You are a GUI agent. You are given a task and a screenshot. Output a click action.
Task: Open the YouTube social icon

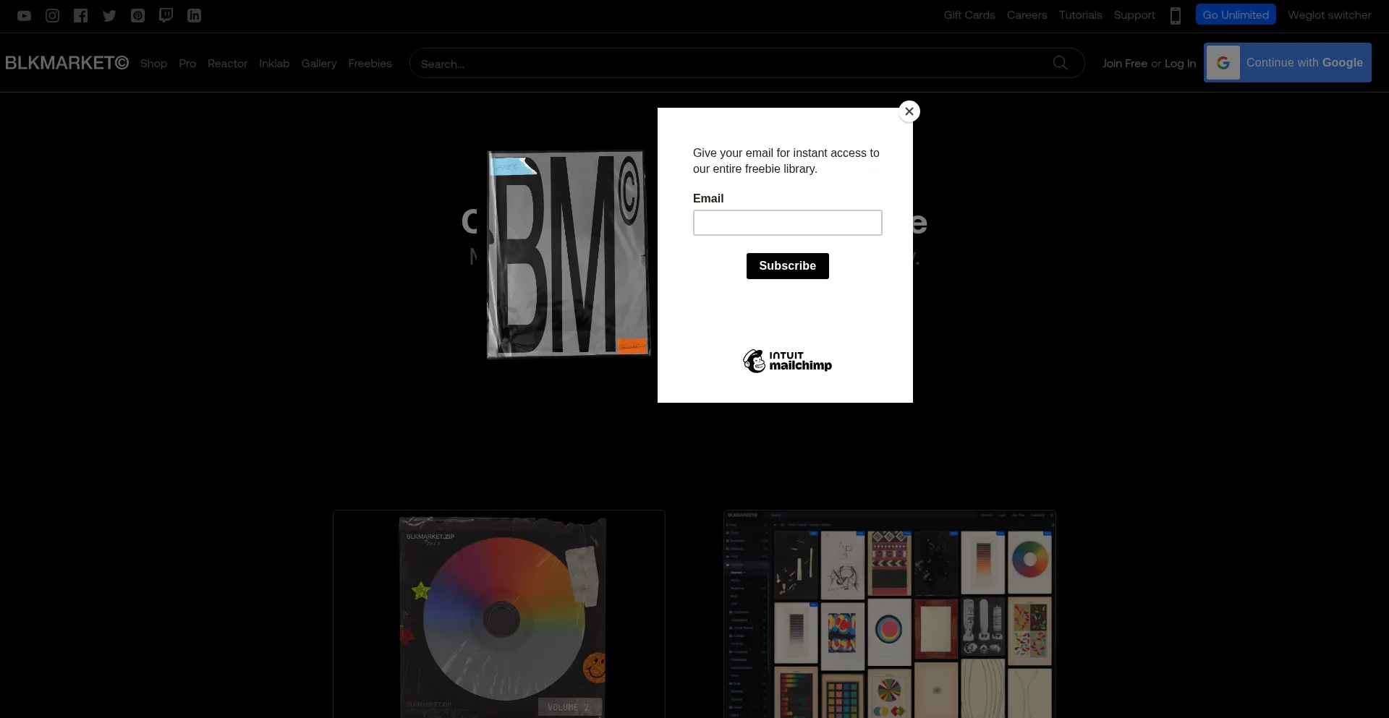point(24,16)
